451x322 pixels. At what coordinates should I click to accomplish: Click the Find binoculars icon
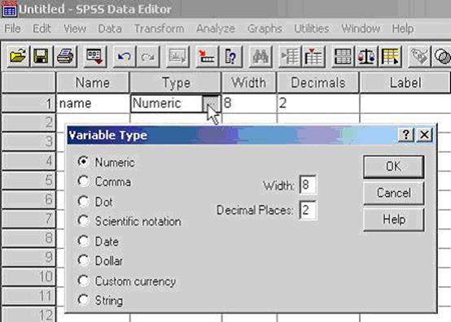(261, 56)
